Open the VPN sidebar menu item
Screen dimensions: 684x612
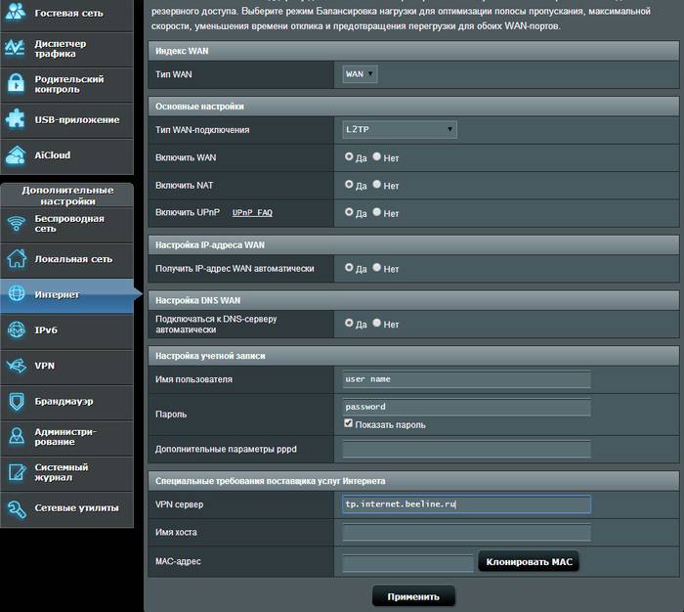coord(66,366)
